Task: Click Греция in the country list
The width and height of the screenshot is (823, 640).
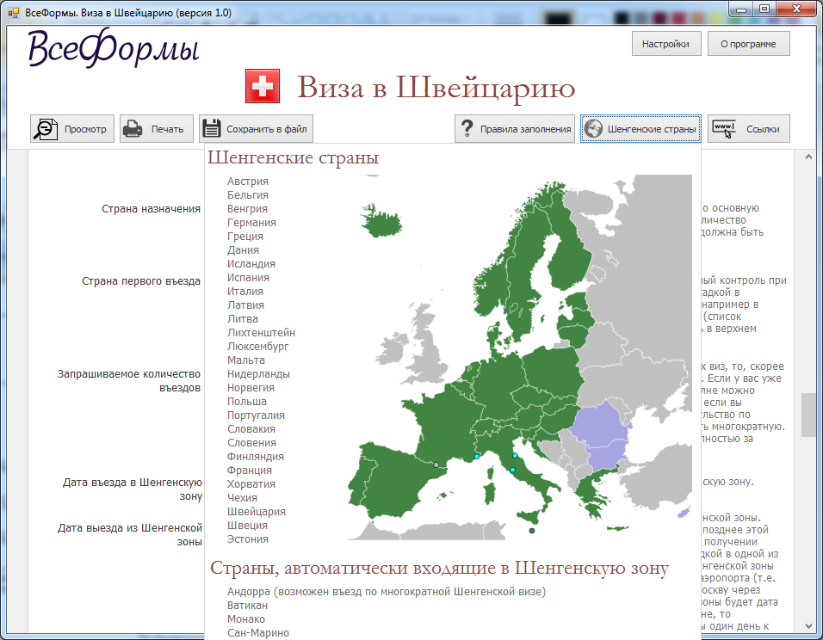Action: (x=245, y=236)
